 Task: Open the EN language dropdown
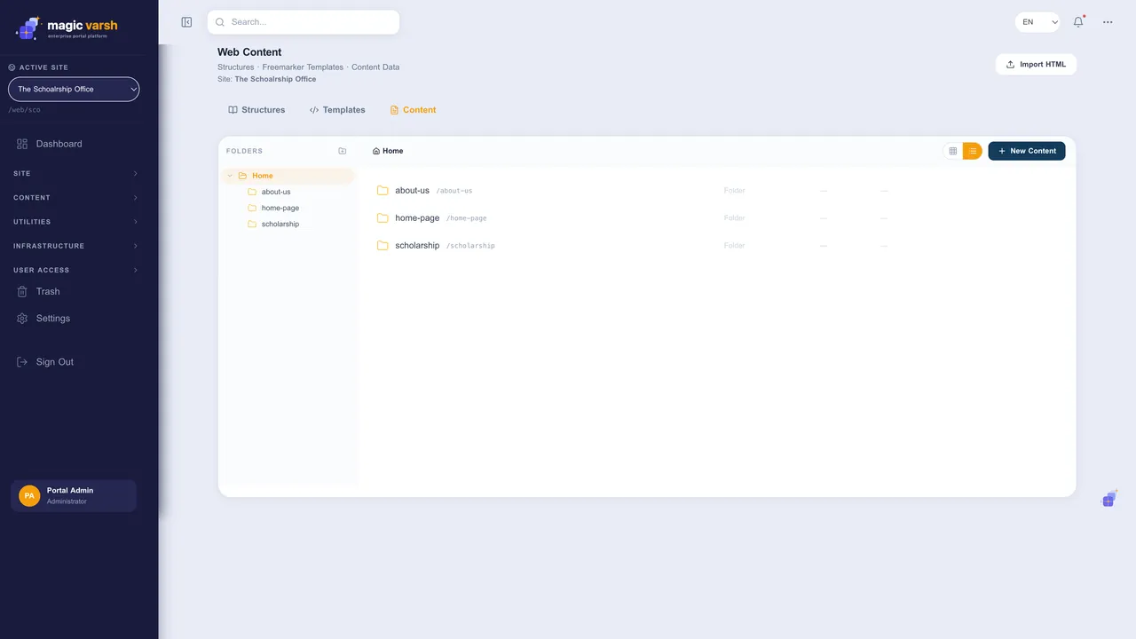pos(1037,22)
